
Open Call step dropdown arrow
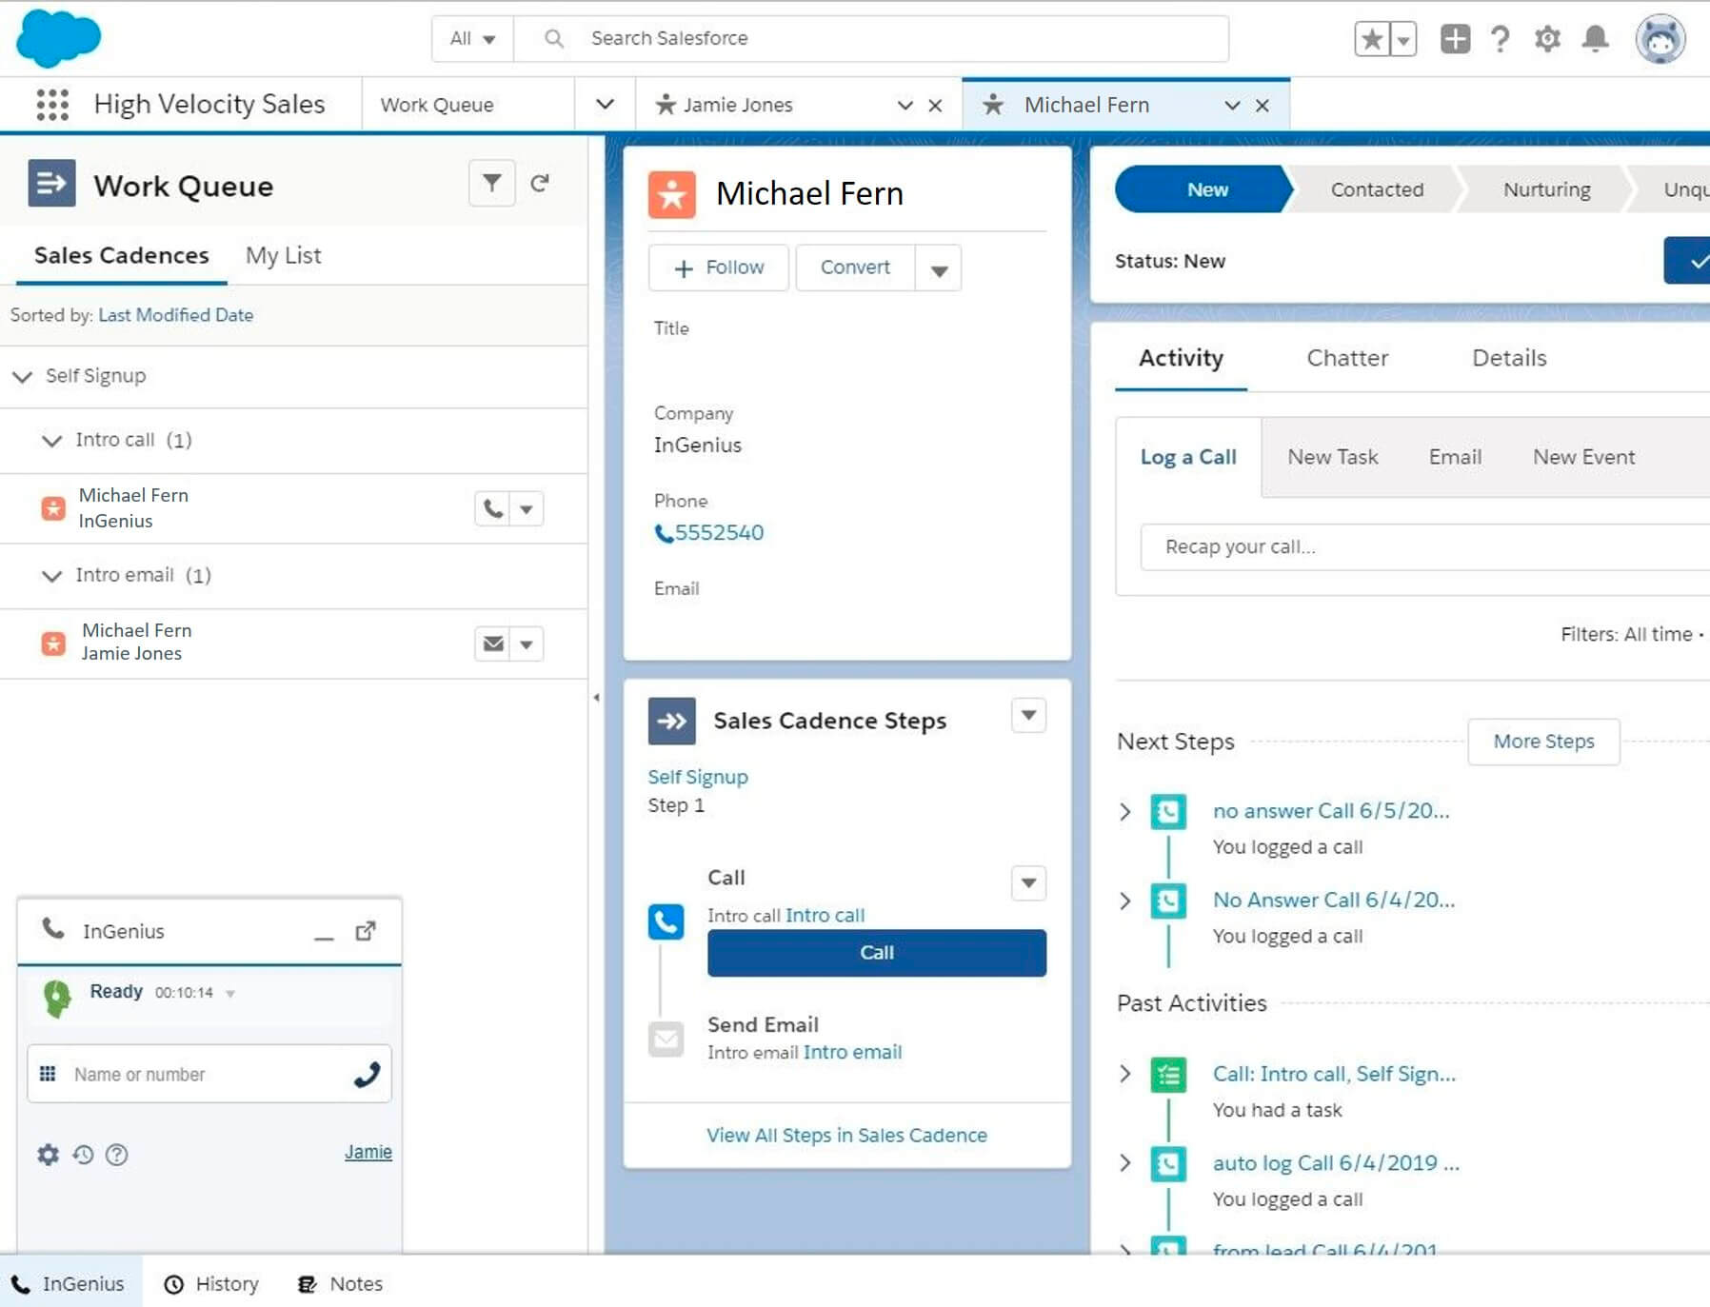click(x=1028, y=882)
